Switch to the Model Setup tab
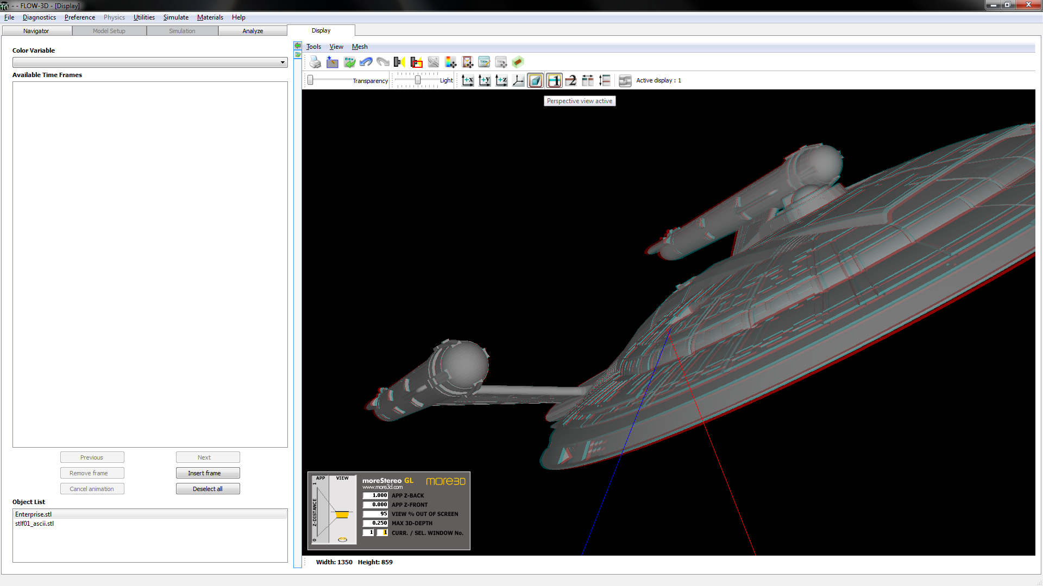The image size is (1043, 586). coord(109,31)
